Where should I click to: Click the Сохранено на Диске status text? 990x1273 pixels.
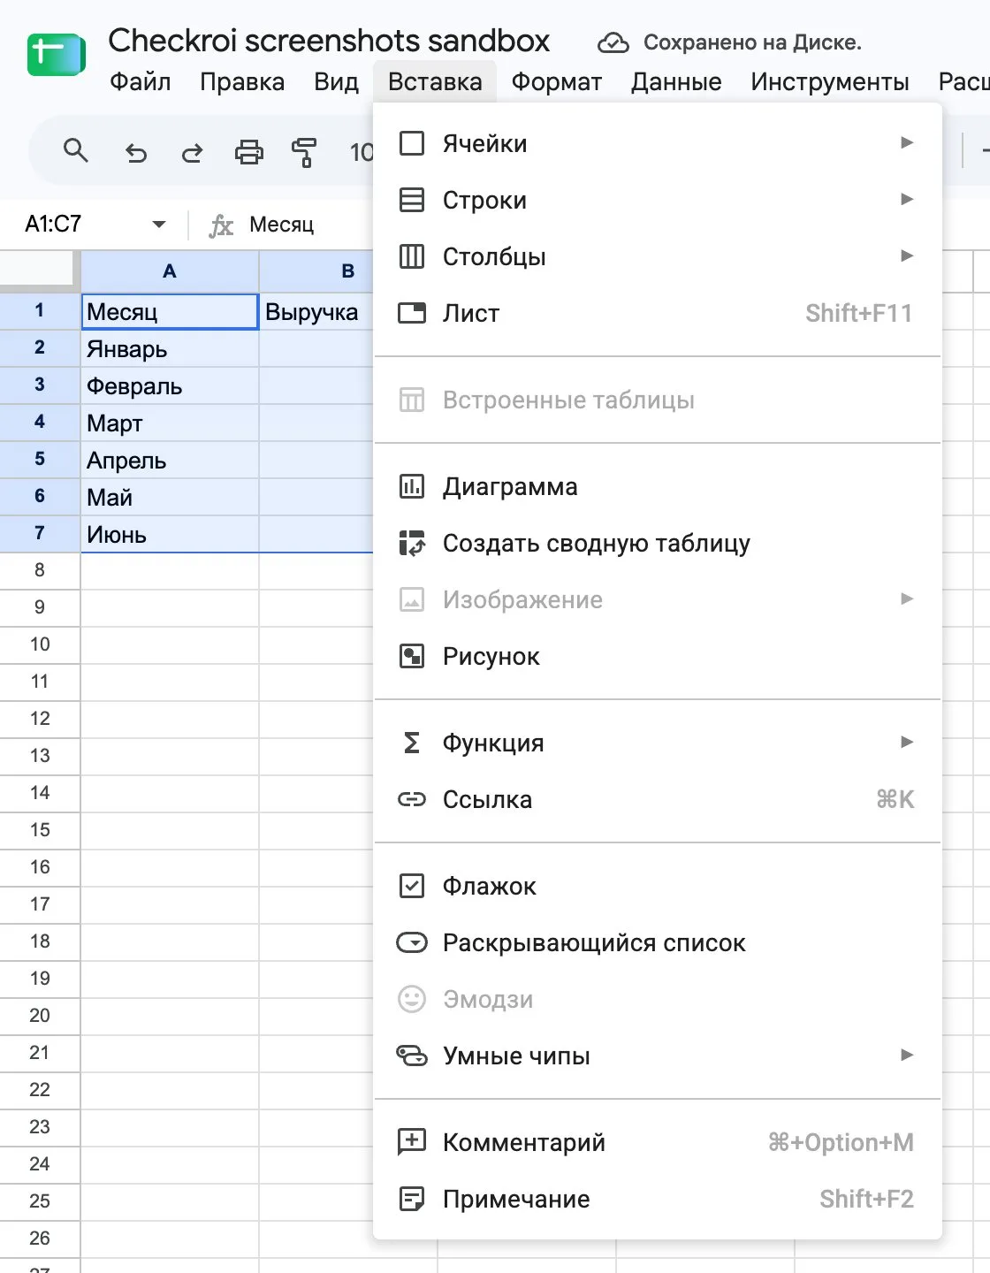click(x=752, y=42)
